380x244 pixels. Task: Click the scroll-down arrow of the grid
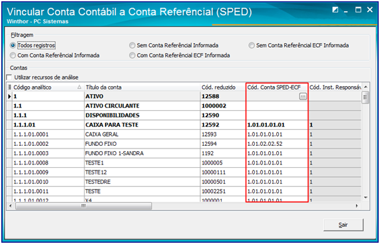click(366, 197)
